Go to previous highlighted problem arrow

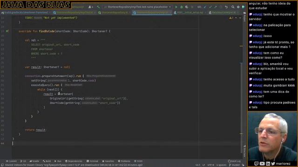[236, 18]
